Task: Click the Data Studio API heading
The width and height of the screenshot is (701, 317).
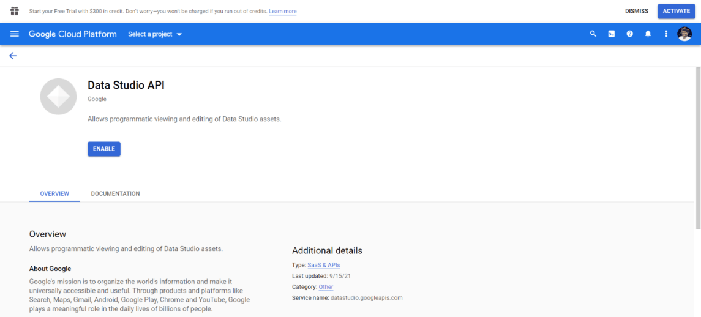Action: (x=126, y=86)
